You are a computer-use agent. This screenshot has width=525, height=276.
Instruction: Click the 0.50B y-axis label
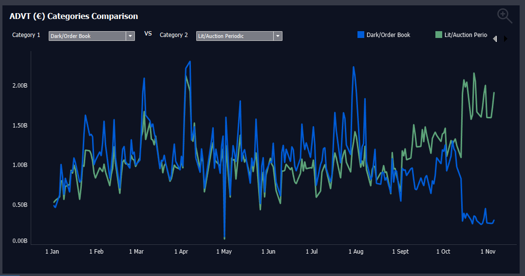pyautogui.click(x=19, y=205)
